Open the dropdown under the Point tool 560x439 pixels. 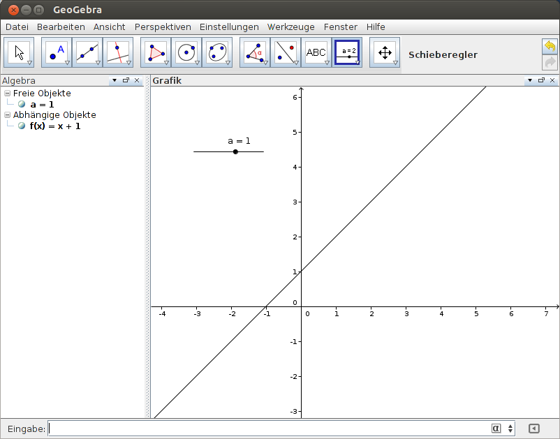click(x=67, y=64)
